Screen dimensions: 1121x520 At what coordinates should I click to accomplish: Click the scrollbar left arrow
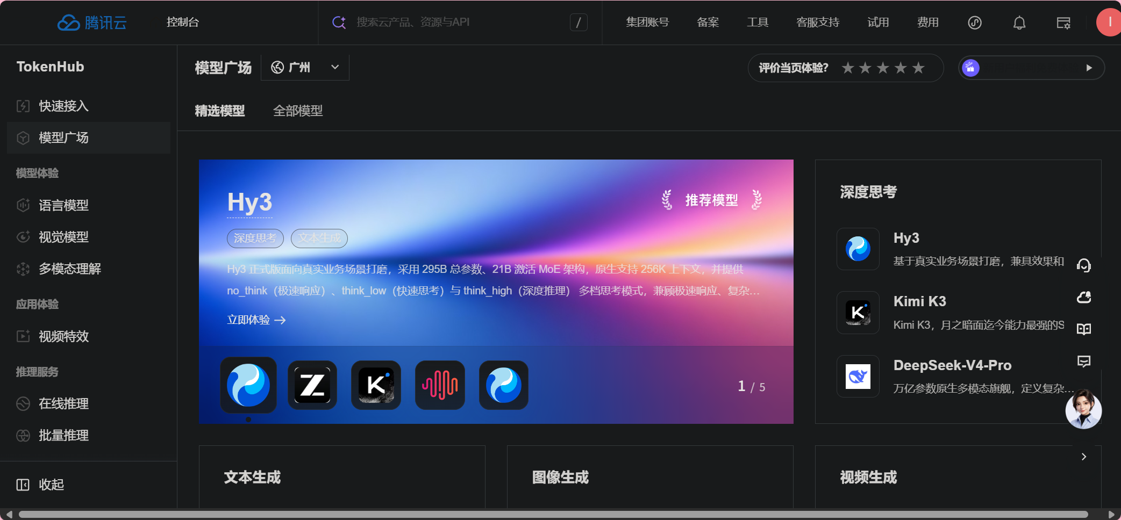click(x=9, y=514)
